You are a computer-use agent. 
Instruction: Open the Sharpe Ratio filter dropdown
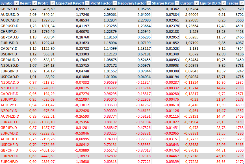click(177, 3)
